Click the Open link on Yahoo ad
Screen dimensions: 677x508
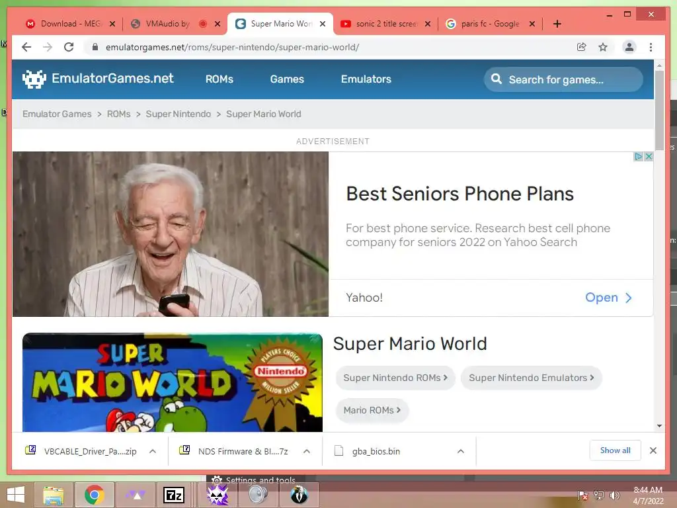608,298
